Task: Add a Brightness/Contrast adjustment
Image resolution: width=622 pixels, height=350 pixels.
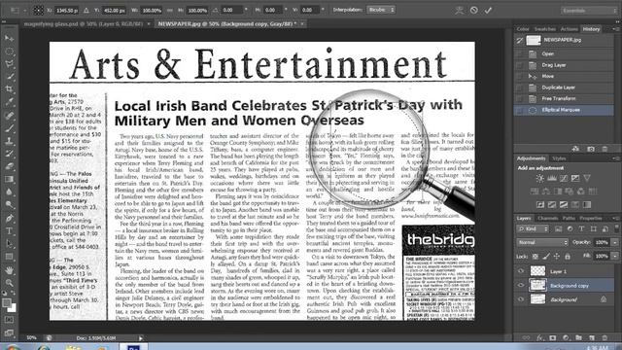Action: pyautogui.click(x=540, y=179)
